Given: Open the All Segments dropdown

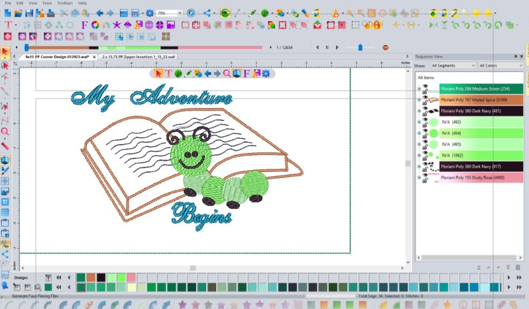Looking at the screenshot, I should (453, 66).
